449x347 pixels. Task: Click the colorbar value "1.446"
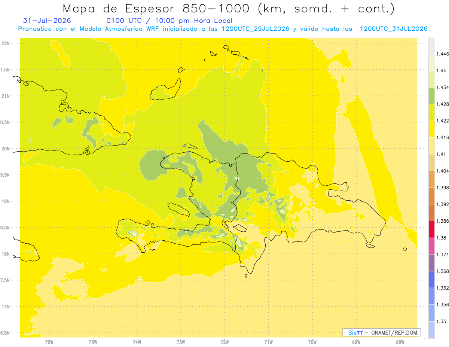pyautogui.click(x=443, y=54)
